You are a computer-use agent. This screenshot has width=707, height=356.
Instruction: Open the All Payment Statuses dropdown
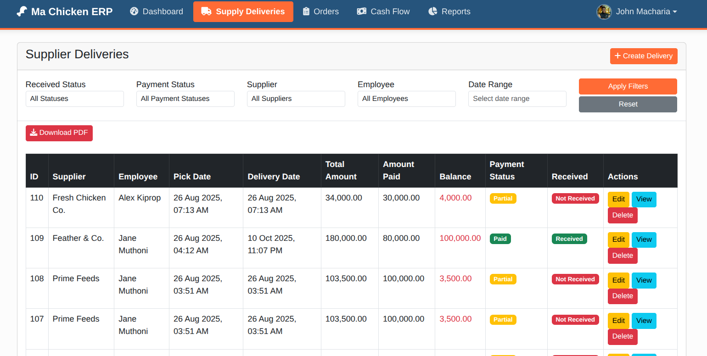click(x=185, y=99)
